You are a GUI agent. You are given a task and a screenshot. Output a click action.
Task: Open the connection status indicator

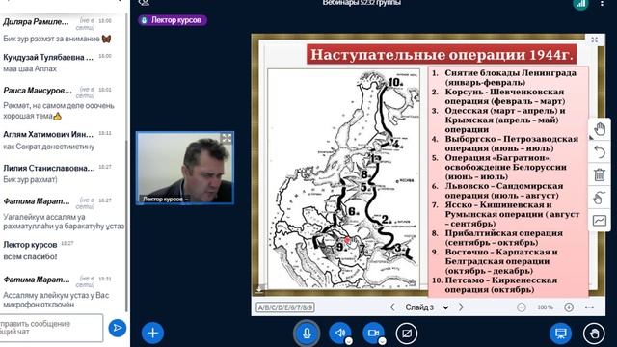(580, 4)
